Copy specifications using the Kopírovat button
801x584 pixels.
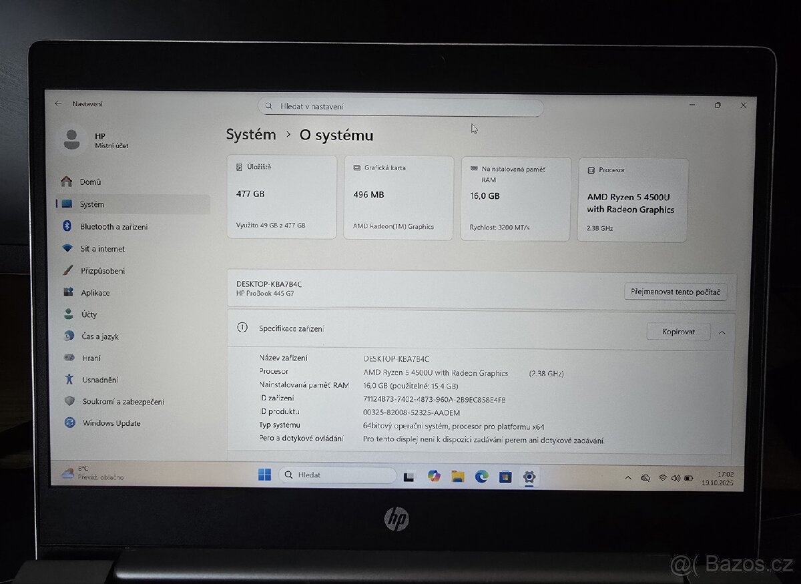pyautogui.click(x=678, y=331)
